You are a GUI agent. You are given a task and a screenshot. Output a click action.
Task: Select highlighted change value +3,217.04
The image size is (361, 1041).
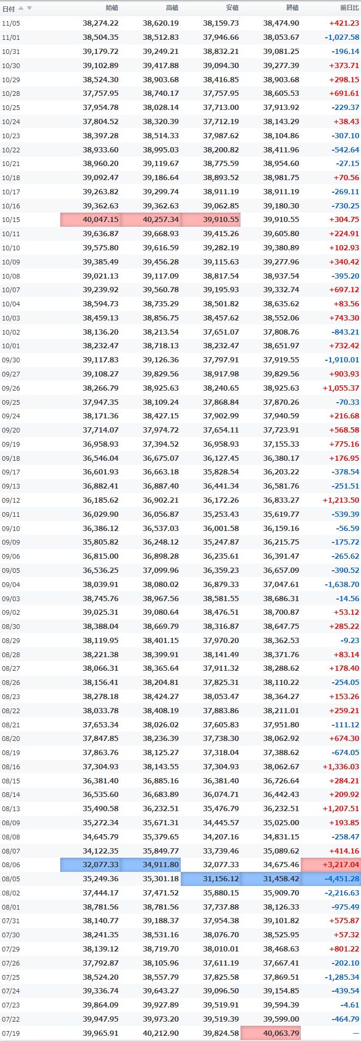331,865
